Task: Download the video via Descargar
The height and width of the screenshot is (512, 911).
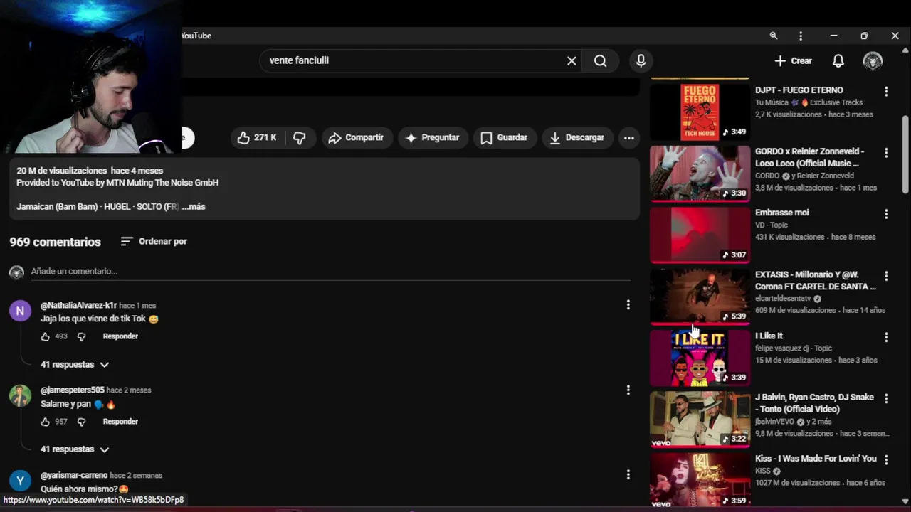Action: (577, 138)
